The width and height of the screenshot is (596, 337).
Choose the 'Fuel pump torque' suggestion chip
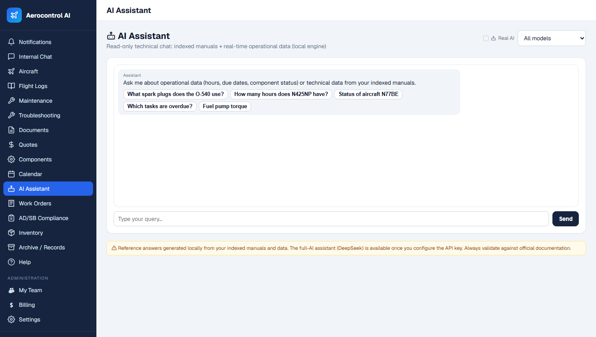[x=225, y=106]
